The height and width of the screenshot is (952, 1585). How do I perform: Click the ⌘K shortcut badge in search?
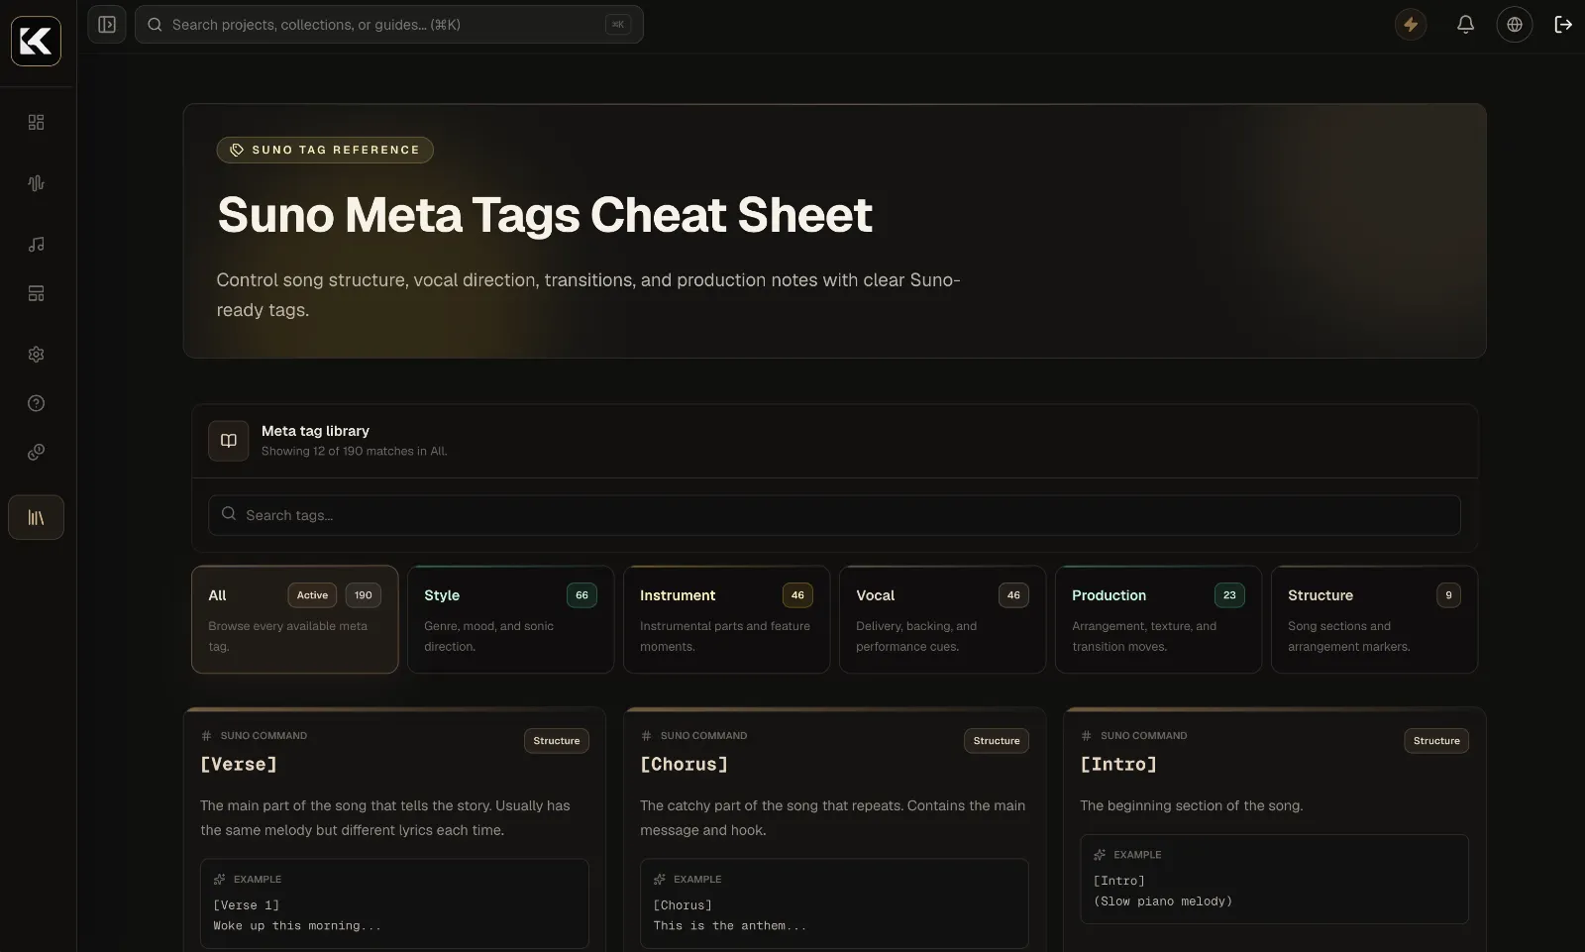point(618,25)
